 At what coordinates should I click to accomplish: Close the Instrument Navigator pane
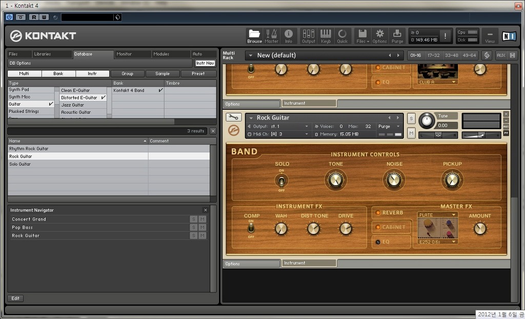point(205,210)
